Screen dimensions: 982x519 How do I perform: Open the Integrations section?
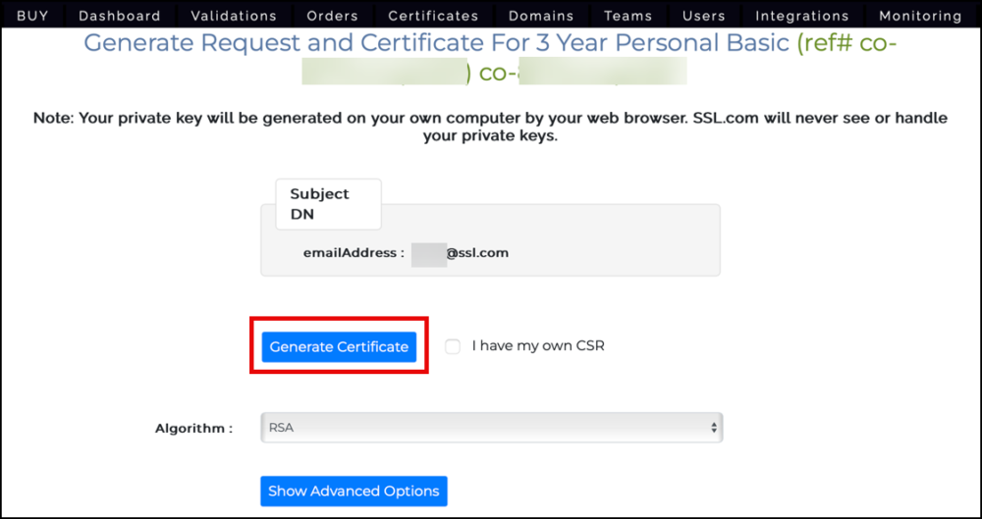click(x=802, y=16)
